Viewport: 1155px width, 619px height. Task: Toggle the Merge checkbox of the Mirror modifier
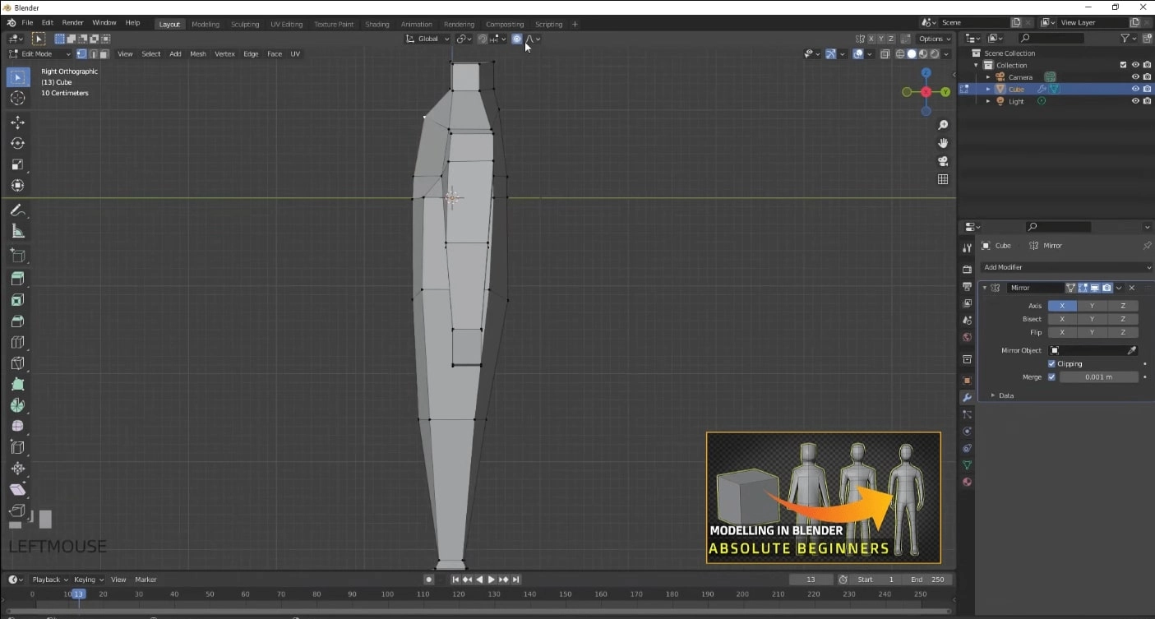[x=1051, y=376]
